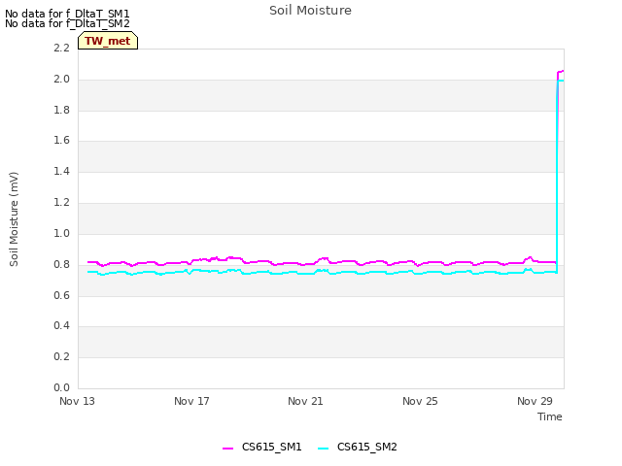Click the Nov 29 x-axis tick label
The image size is (622, 466).
tap(535, 401)
